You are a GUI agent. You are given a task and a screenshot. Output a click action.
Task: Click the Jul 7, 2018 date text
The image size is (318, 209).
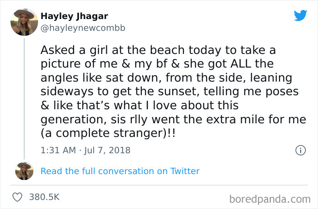[107, 150]
